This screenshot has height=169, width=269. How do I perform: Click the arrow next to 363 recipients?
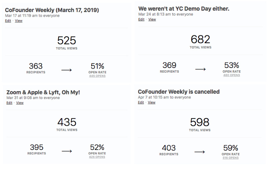pos(67,70)
